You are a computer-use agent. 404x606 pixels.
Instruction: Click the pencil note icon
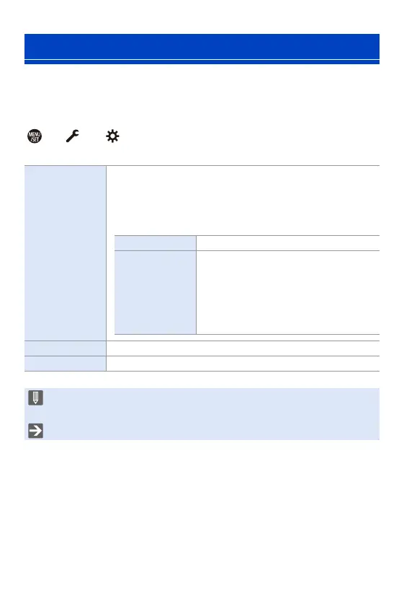pos(35,398)
